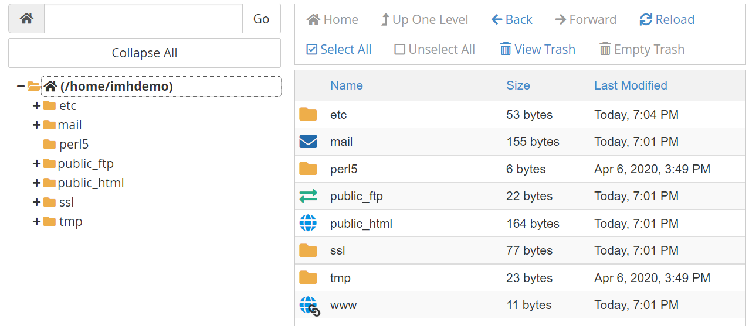Click the '77 bytes' size cell

coord(529,250)
